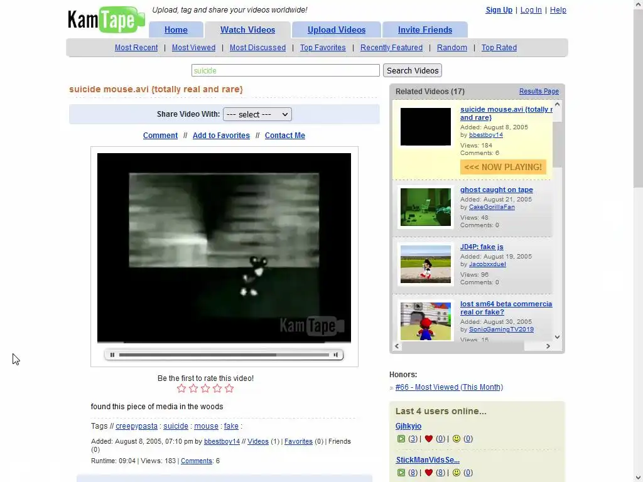643x482 pixels.
Task: Click related videos list down arrow
Action: coord(558,337)
